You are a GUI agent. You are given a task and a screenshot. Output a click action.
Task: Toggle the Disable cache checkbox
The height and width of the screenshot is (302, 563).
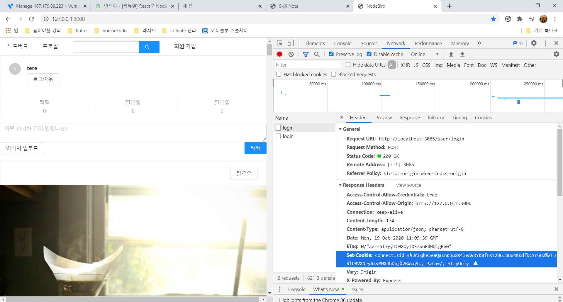point(369,54)
